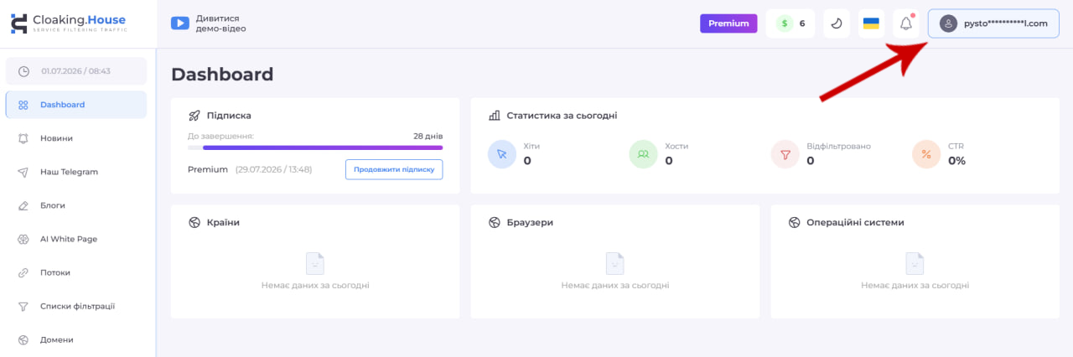Image resolution: width=1073 pixels, height=357 pixels.
Task: Click the Домени globe icon
Action: [23, 339]
